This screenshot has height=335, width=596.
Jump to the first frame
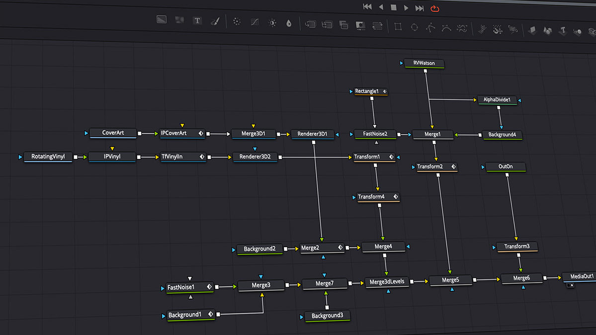click(x=367, y=7)
